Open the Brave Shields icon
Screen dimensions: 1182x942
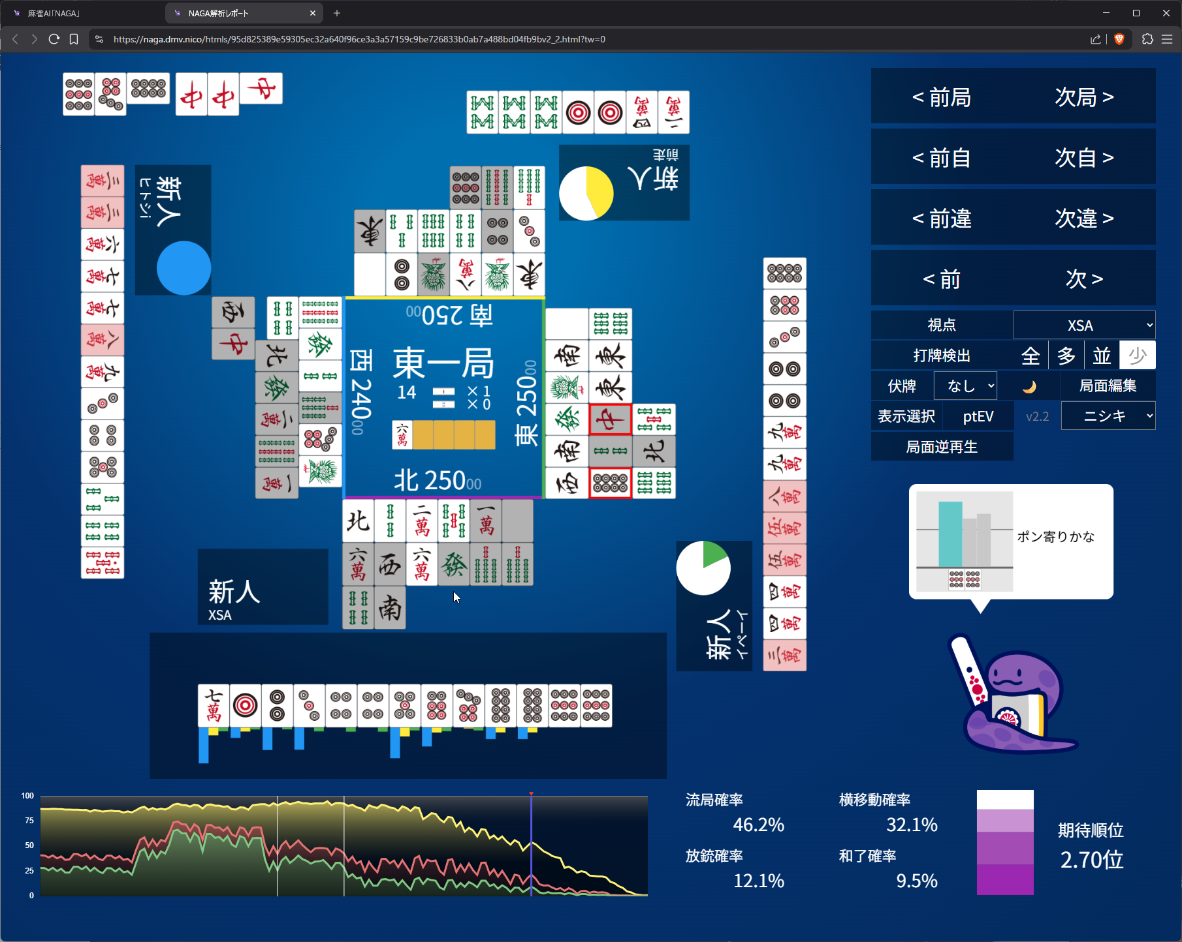(1119, 39)
